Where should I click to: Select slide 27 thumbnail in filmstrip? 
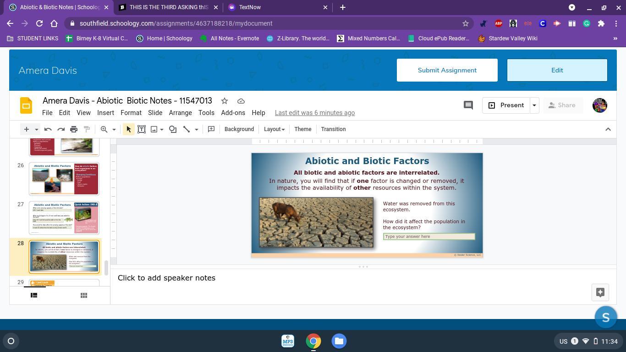[64, 218]
